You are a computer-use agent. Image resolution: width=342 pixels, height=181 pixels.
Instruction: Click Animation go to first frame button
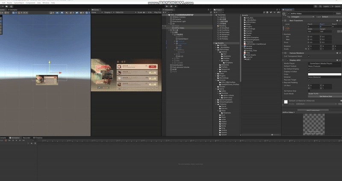9,141
